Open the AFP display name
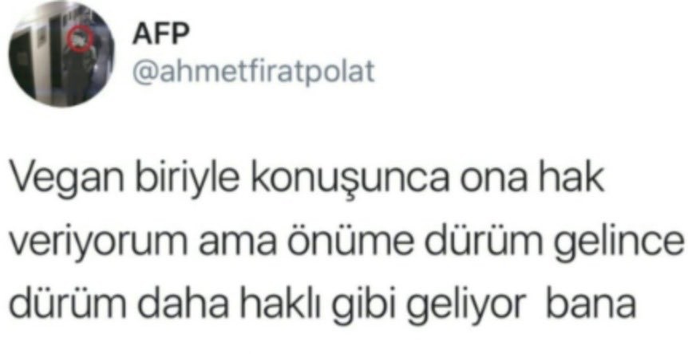 pyautogui.click(x=161, y=33)
